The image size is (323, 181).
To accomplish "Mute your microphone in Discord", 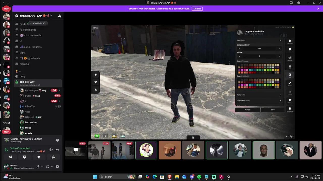I will 38,166.
